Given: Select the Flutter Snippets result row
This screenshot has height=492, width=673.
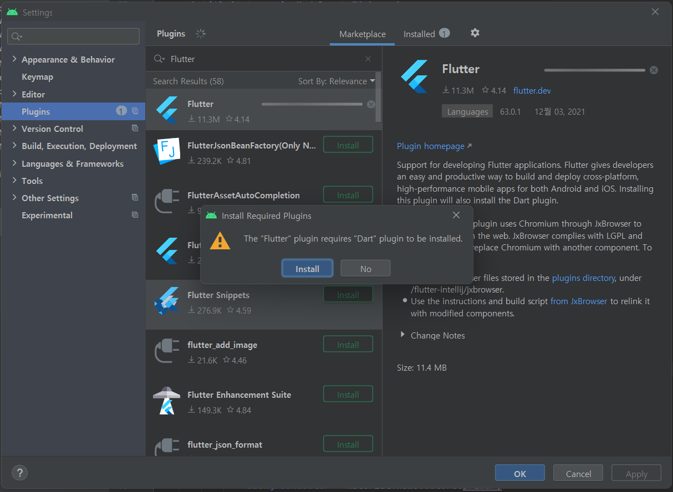Looking at the screenshot, I should click(263, 305).
